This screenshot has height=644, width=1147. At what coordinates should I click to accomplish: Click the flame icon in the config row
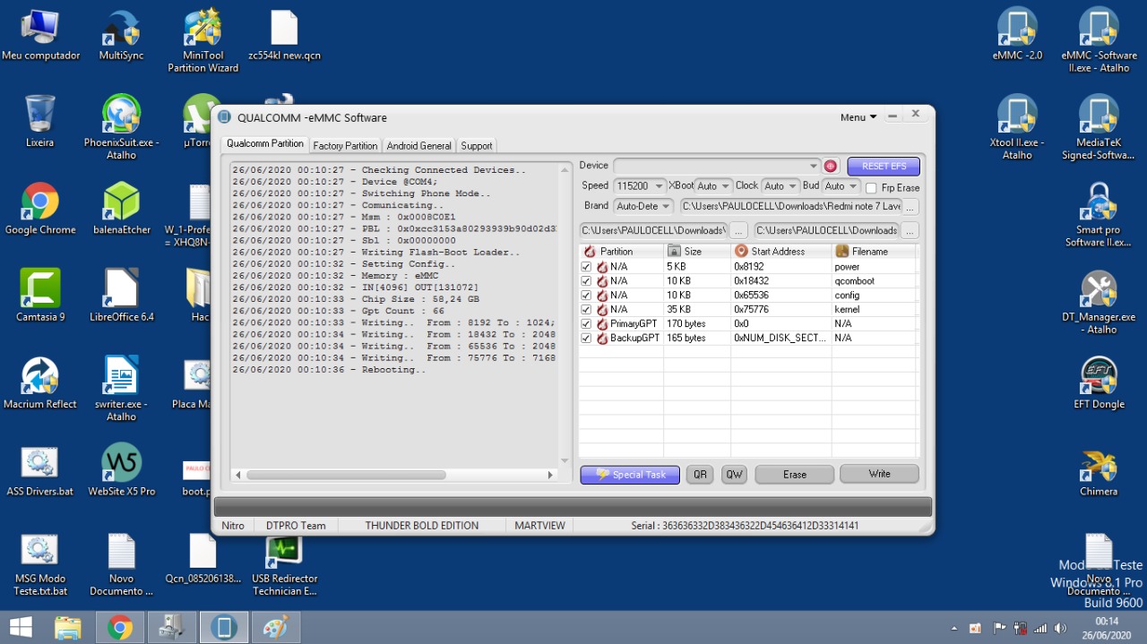click(602, 296)
